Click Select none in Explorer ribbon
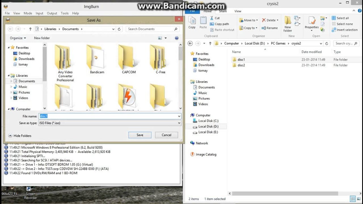363x204 pixels. [x=342, y=24]
